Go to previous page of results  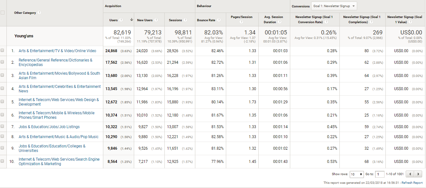click(x=410, y=174)
